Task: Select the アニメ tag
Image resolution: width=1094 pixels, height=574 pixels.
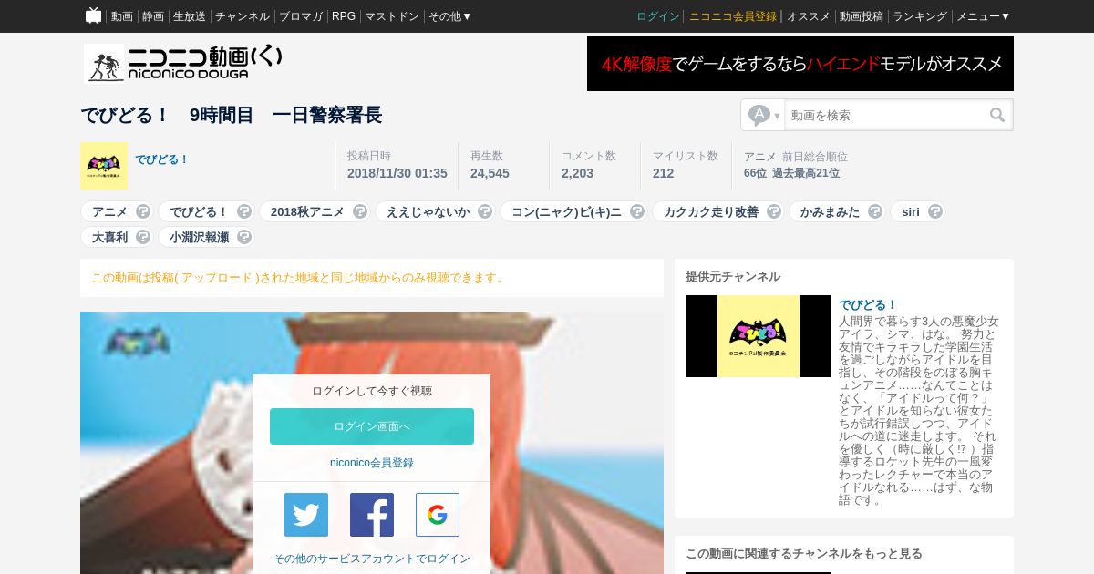Action: pyautogui.click(x=109, y=211)
